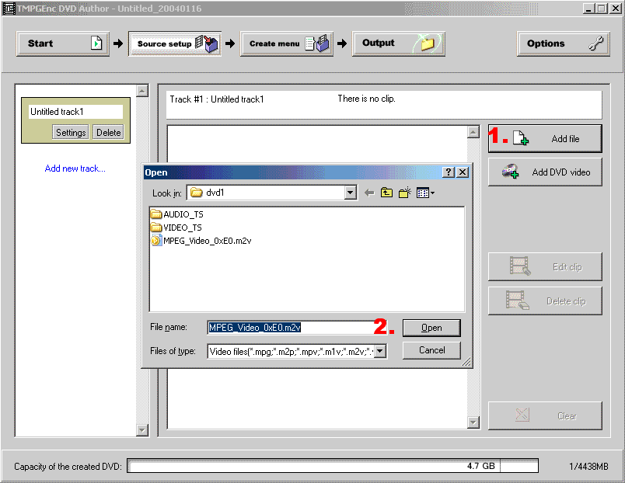Screen dimensions: 625x483
Task: Click the Delete clip button
Action: (545, 301)
